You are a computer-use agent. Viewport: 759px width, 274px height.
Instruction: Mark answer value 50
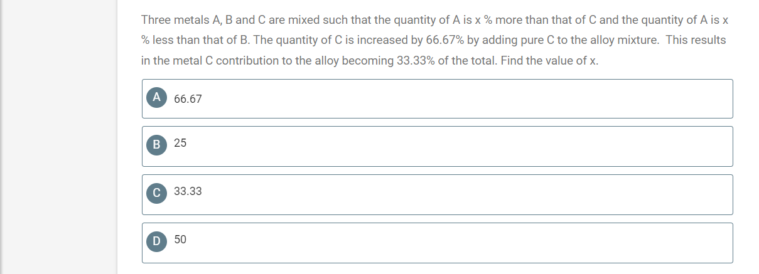[180, 240]
